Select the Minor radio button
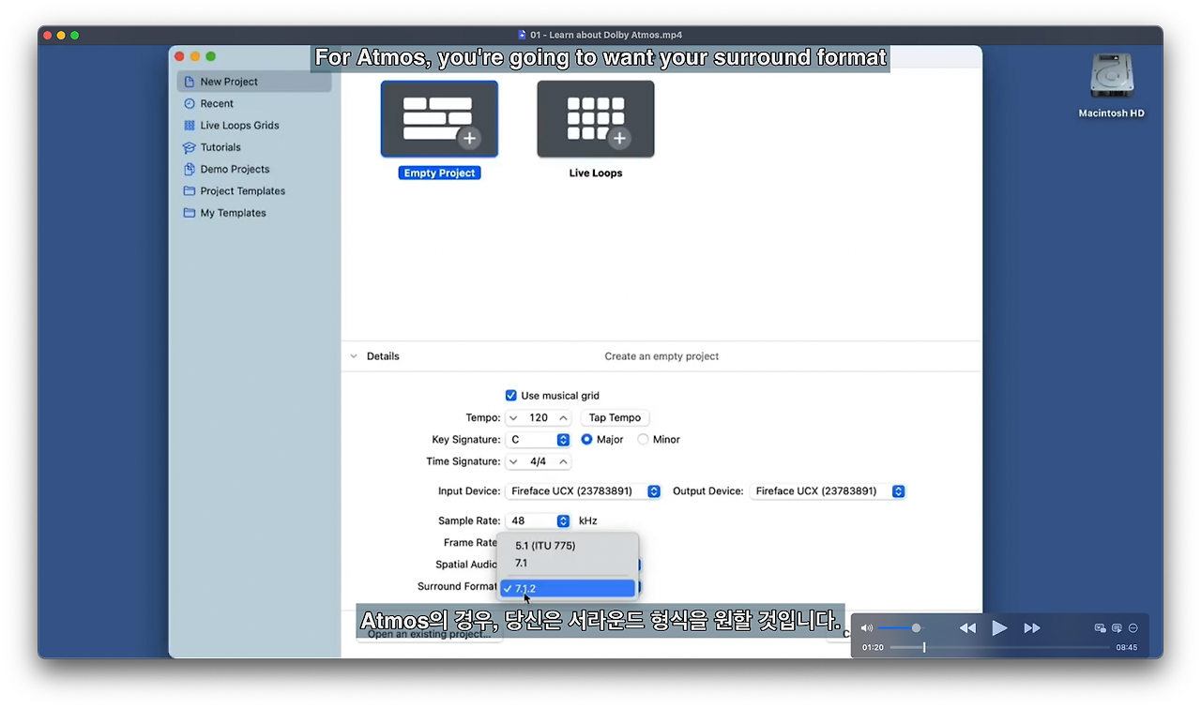 [x=643, y=440]
